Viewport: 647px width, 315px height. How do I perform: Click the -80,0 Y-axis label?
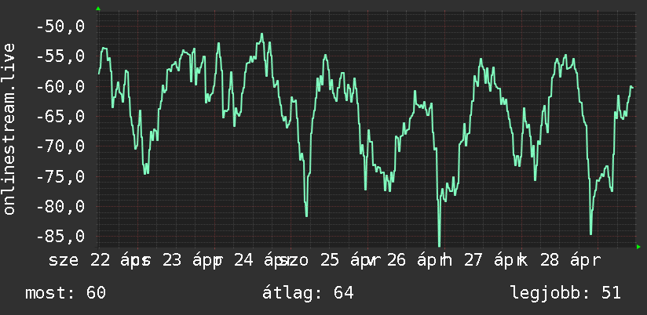tap(60, 206)
